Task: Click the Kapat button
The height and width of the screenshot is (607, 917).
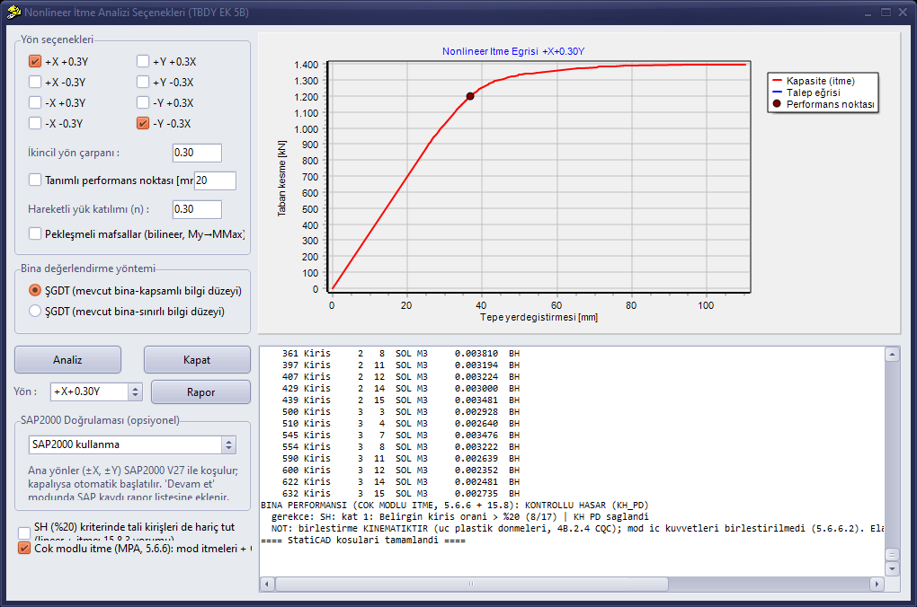Action: 197,360
